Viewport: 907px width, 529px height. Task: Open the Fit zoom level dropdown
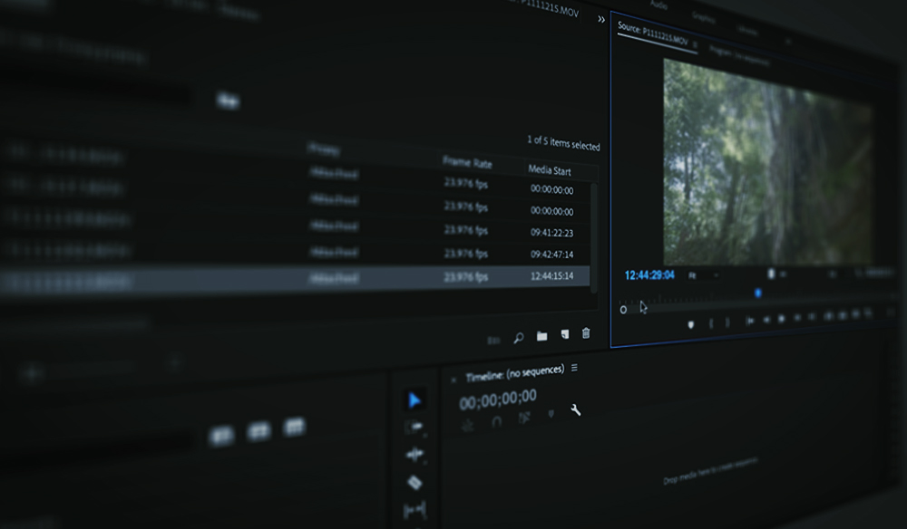point(703,275)
